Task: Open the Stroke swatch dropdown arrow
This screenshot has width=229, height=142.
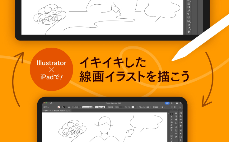Action: (x=66, y=107)
